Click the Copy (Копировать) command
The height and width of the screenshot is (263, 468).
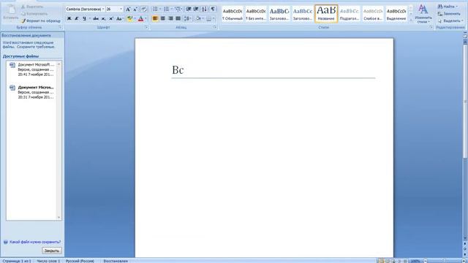tap(34, 14)
